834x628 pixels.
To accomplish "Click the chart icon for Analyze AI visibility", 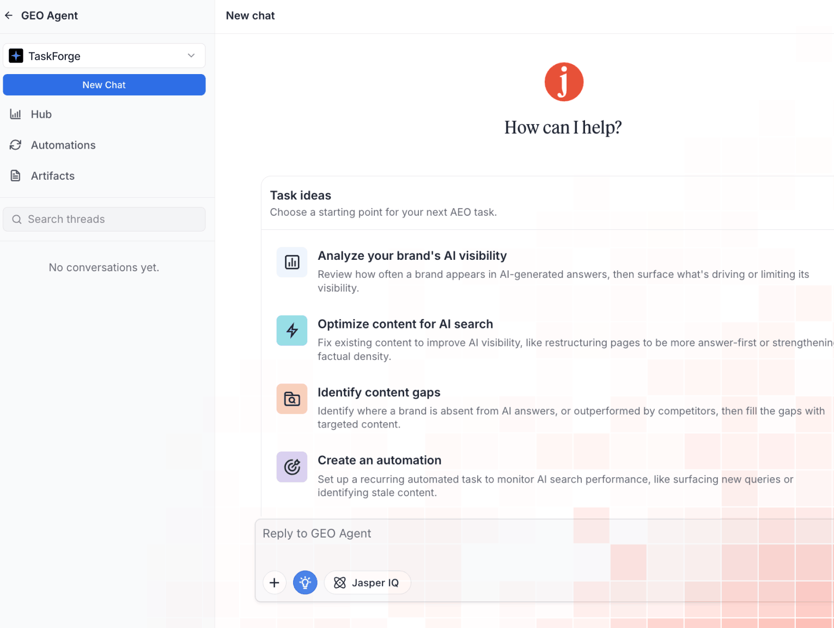I will [x=292, y=263].
